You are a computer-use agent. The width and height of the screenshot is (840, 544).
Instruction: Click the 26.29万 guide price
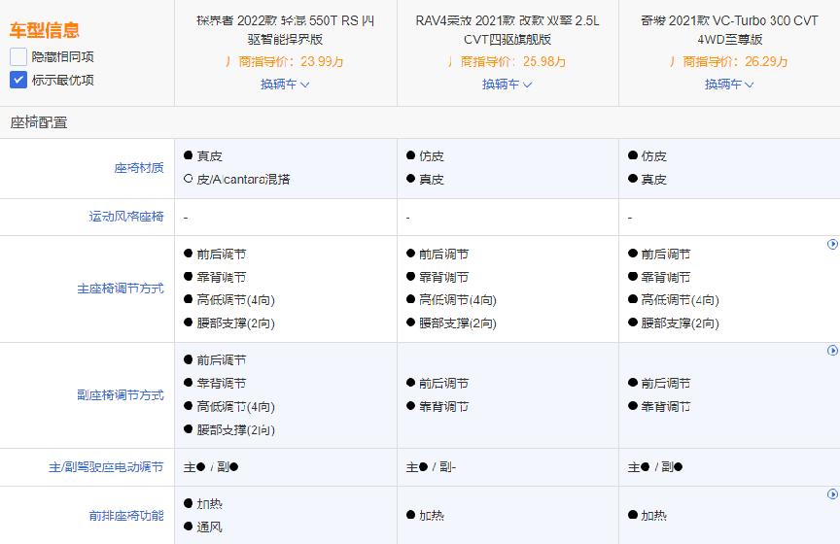[x=766, y=61]
